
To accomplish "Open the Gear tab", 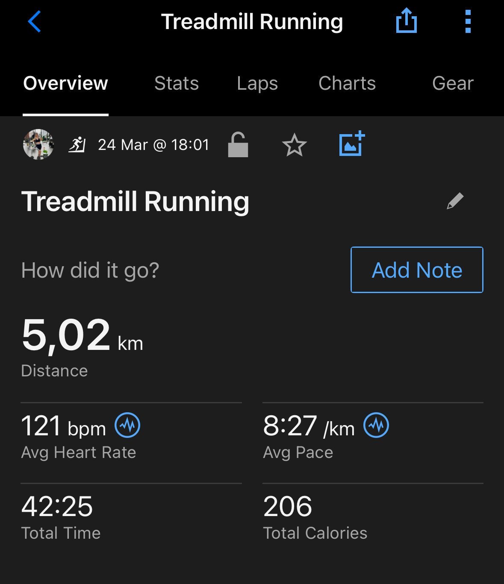I will (x=453, y=83).
